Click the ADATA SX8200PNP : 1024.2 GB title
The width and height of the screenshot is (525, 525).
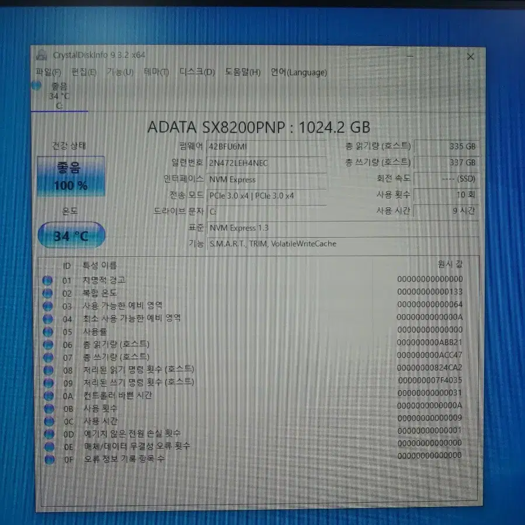(259, 127)
